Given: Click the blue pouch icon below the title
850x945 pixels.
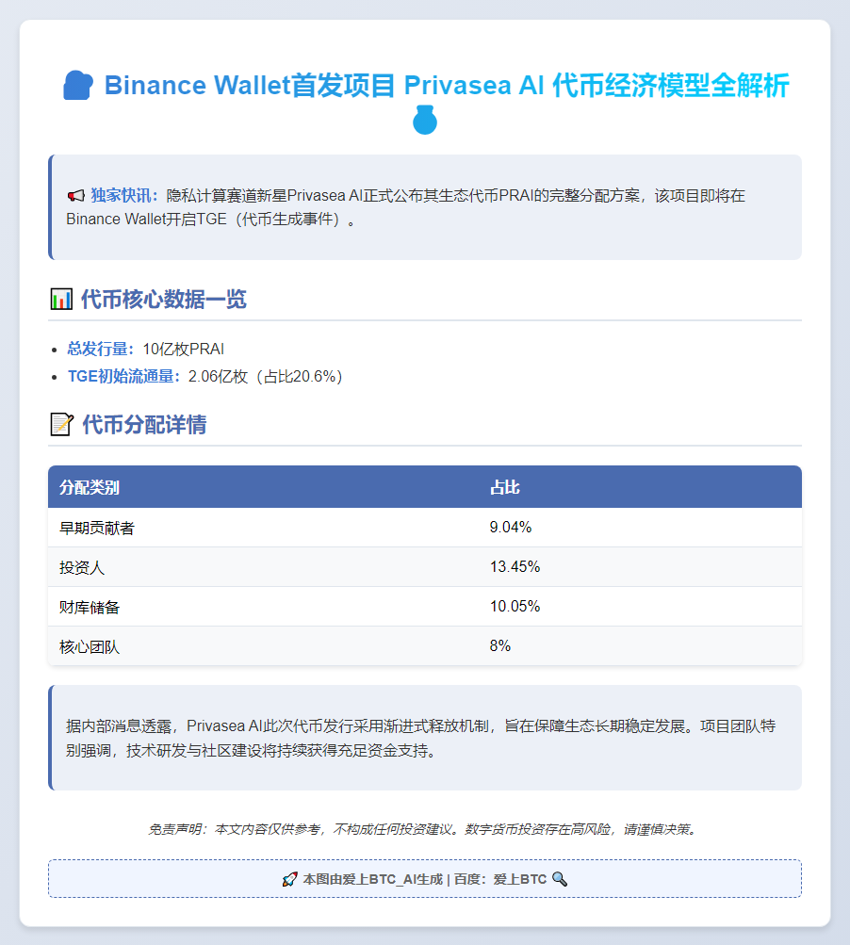Looking at the screenshot, I should pos(425,122).
